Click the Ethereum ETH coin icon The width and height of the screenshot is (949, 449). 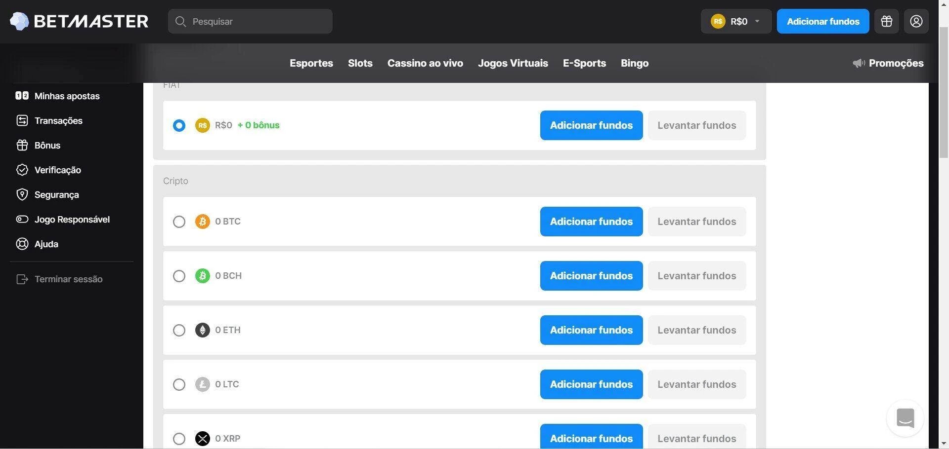pos(203,330)
